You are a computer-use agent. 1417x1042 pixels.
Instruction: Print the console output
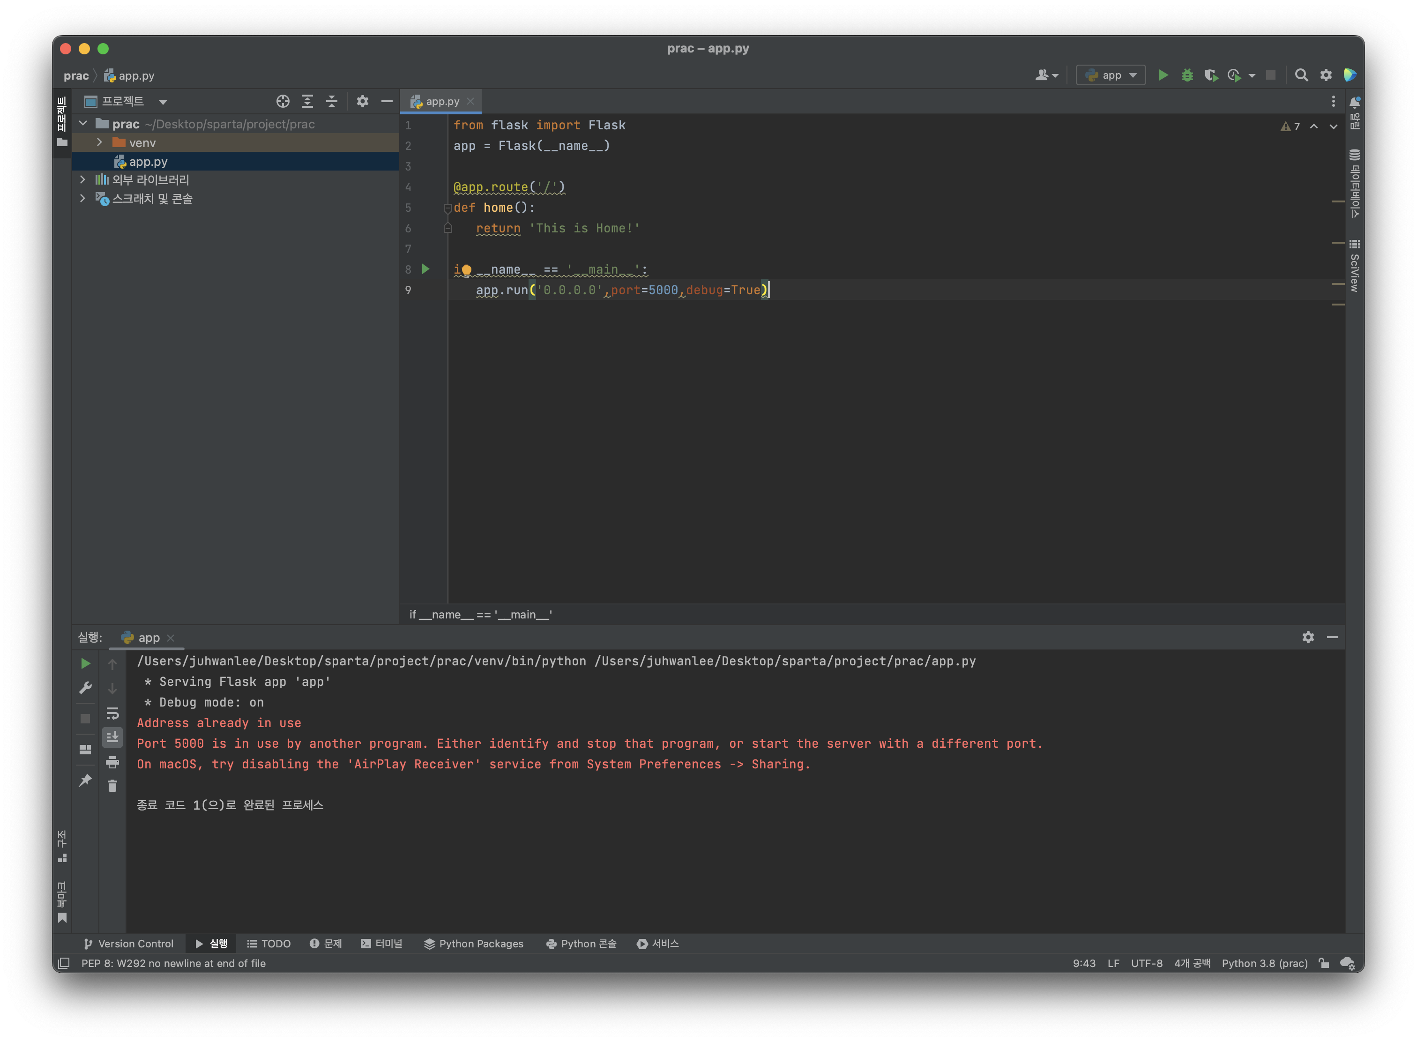(x=112, y=762)
